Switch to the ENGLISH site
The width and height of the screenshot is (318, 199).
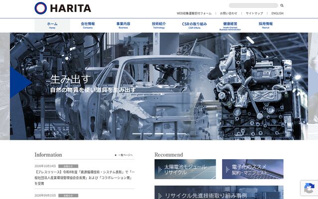(277, 13)
